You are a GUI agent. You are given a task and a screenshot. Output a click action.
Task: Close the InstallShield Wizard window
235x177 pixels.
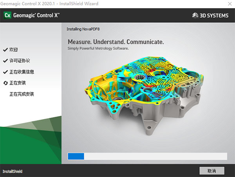click(230, 4)
